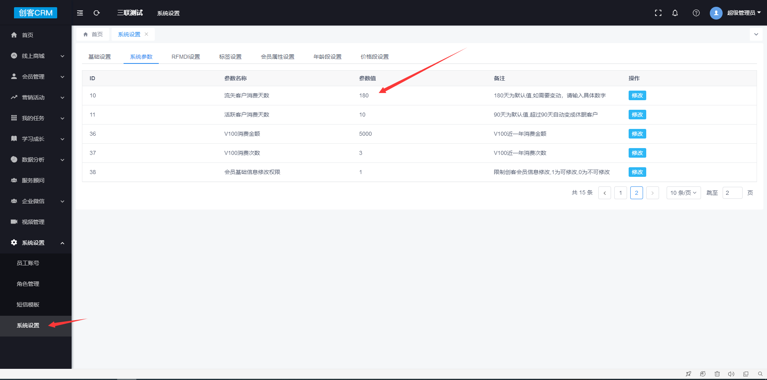Click the 我的任务 grid icon

click(x=14, y=118)
